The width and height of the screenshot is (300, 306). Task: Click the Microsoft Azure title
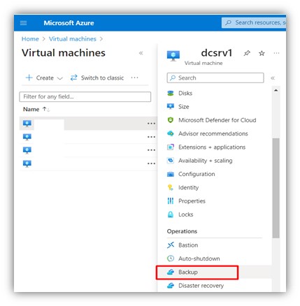69,23
